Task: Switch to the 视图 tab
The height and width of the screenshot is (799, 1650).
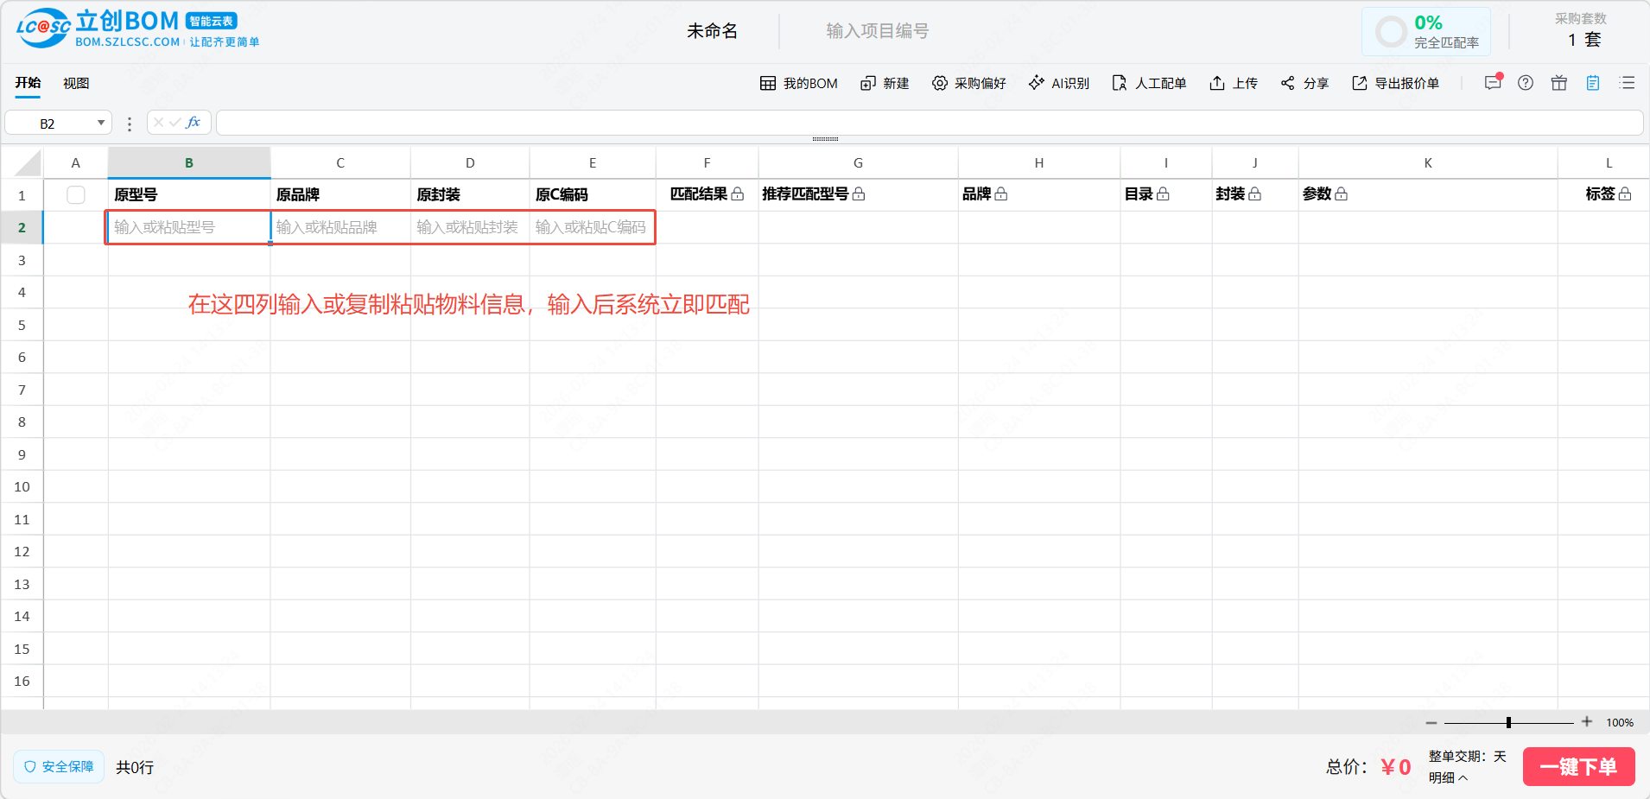Action: click(x=76, y=83)
